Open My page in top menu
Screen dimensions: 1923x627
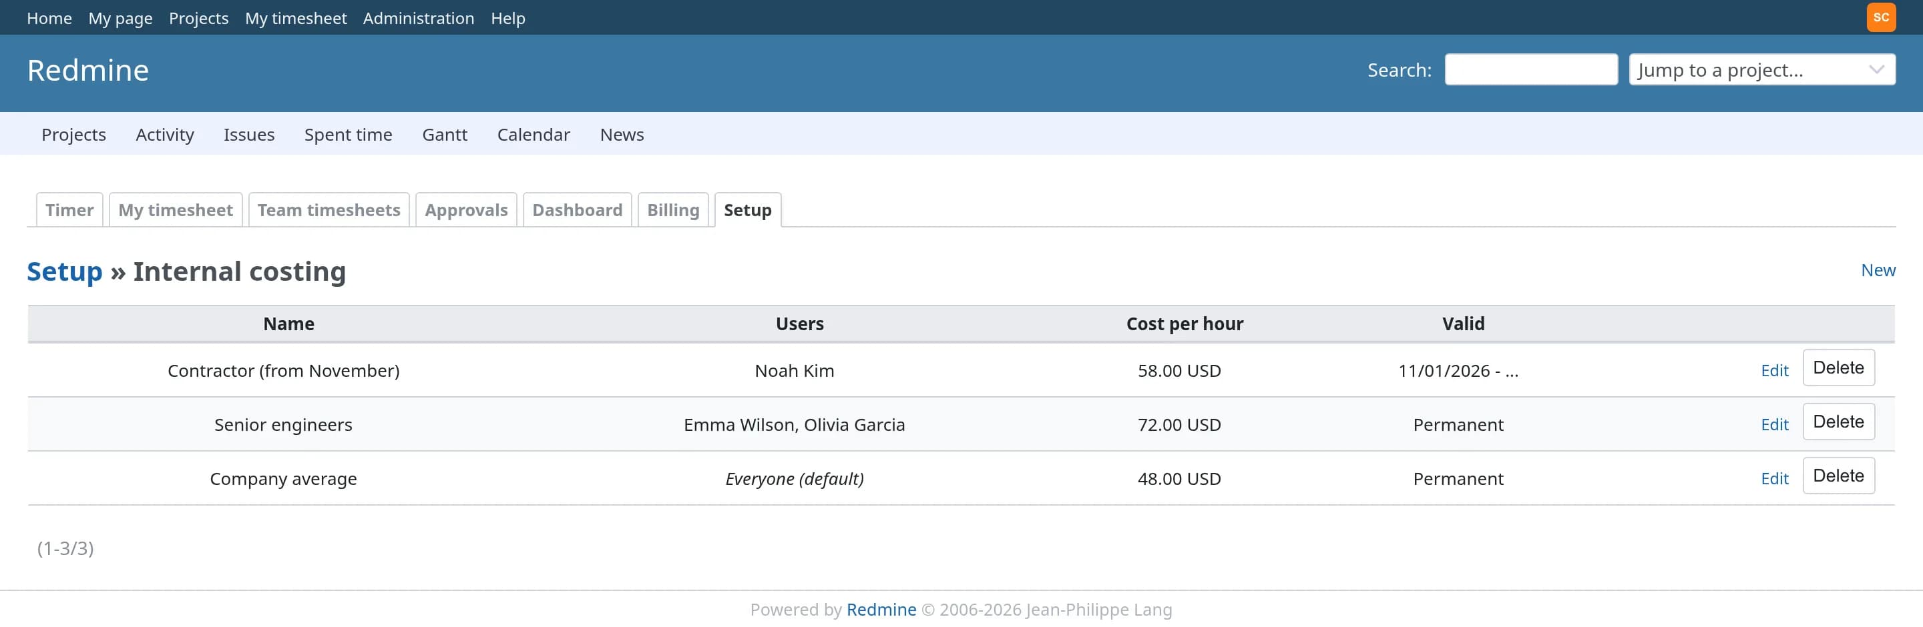(120, 18)
